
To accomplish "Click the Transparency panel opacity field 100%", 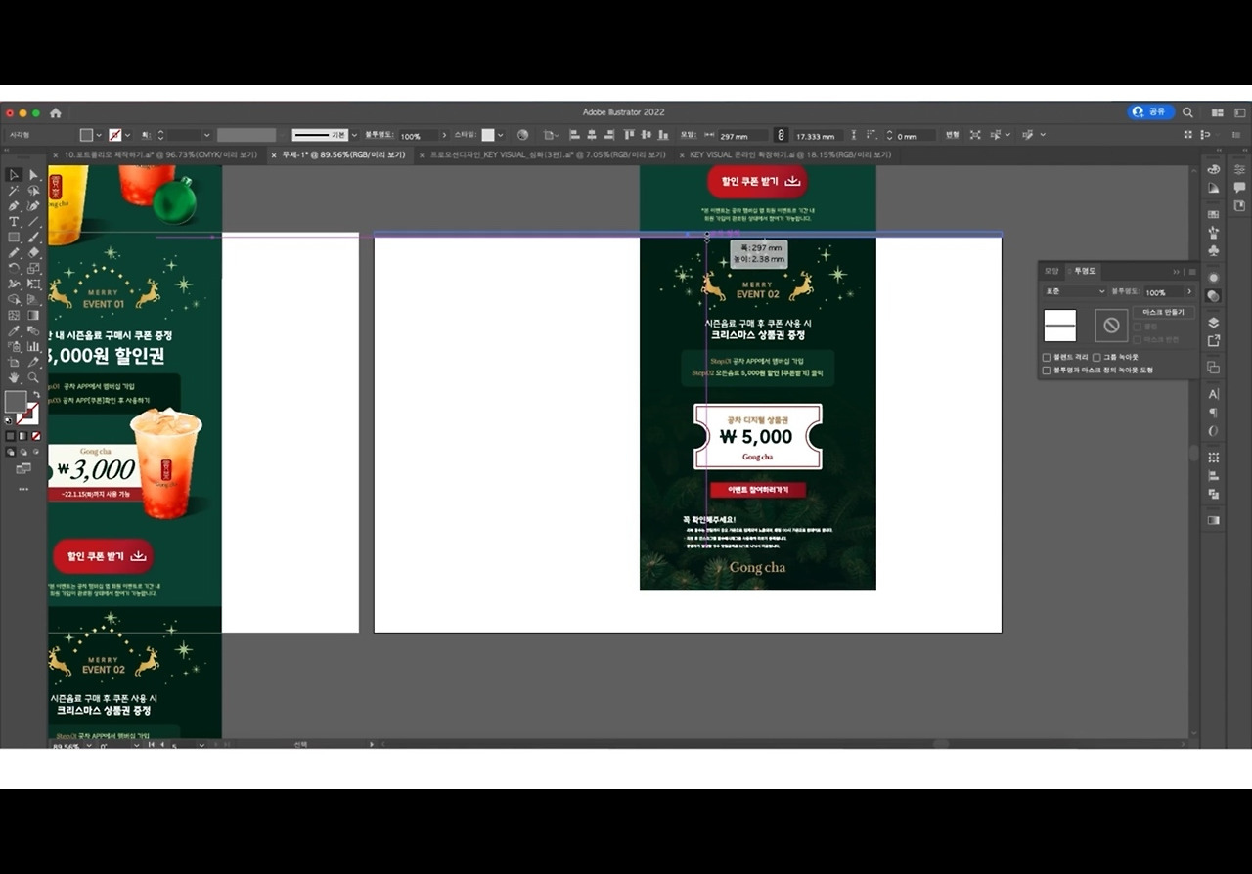I will [x=1162, y=292].
